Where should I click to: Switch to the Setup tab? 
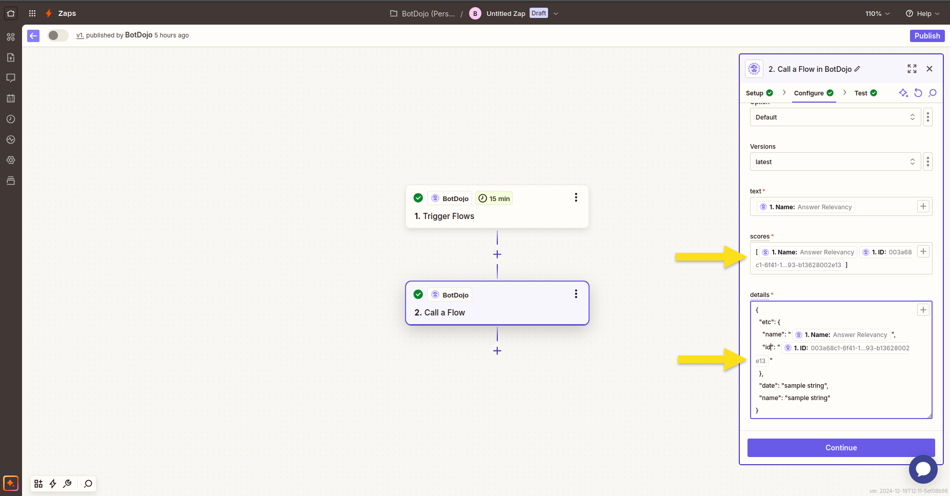759,93
